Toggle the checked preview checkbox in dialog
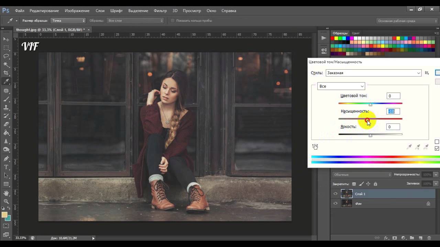Image resolution: width=440 pixels, height=247 pixels. [x=437, y=149]
